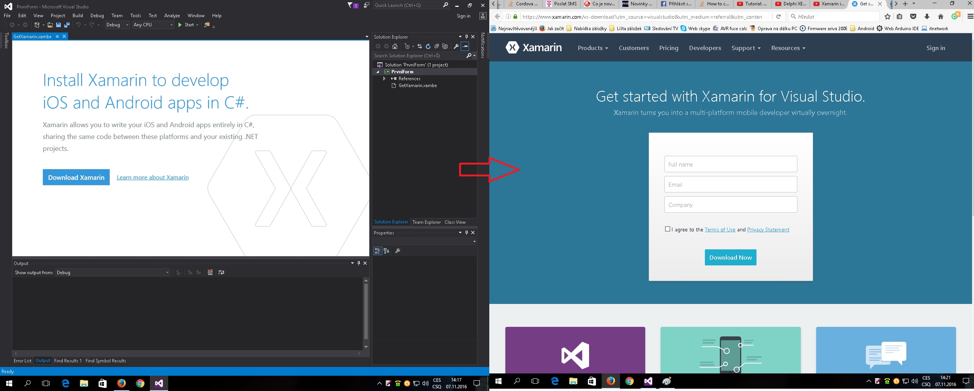This screenshot has width=974, height=391.
Task: Toggle auto-hide pin on Solution Explorer panel
Action: [466, 37]
